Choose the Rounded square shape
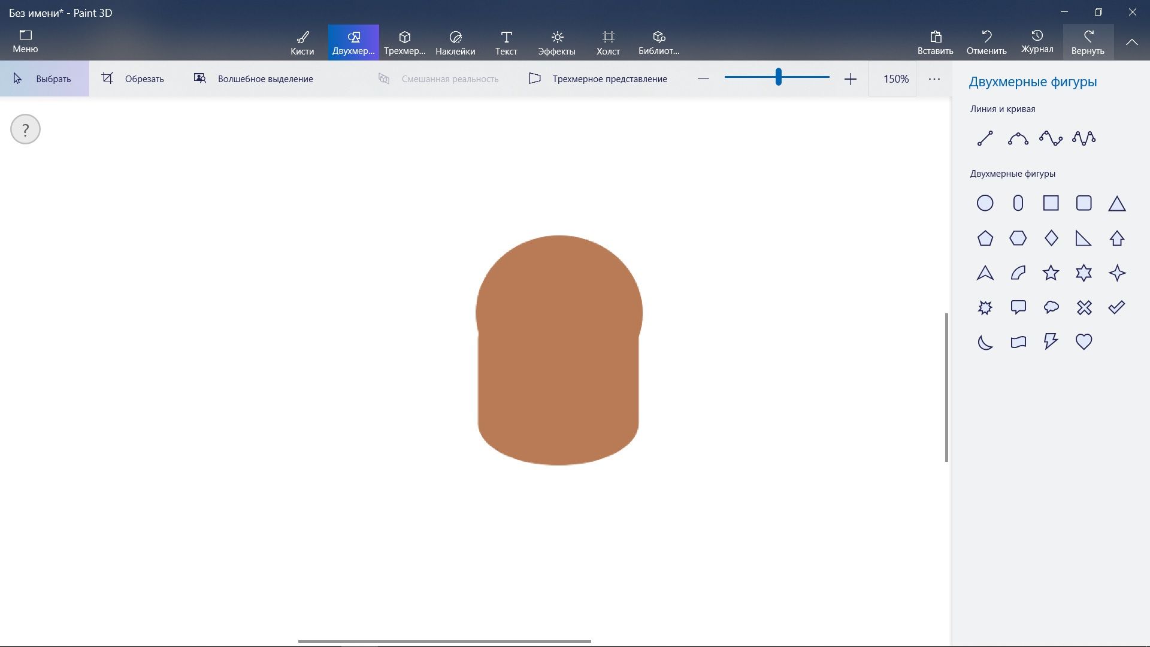Viewport: 1150px width, 647px height. [1084, 203]
